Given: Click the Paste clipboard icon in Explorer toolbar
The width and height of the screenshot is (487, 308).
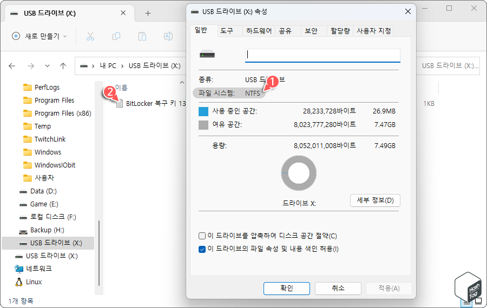Looking at the screenshot, I should coord(142,36).
